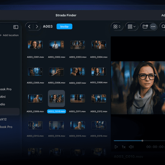Screen dimensions: 165x165
Task: Click the A003_C007.mov file name
Action: [78, 83]
